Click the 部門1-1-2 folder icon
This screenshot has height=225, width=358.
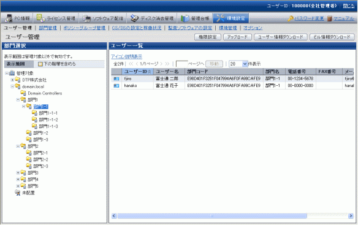pos(34,120)
